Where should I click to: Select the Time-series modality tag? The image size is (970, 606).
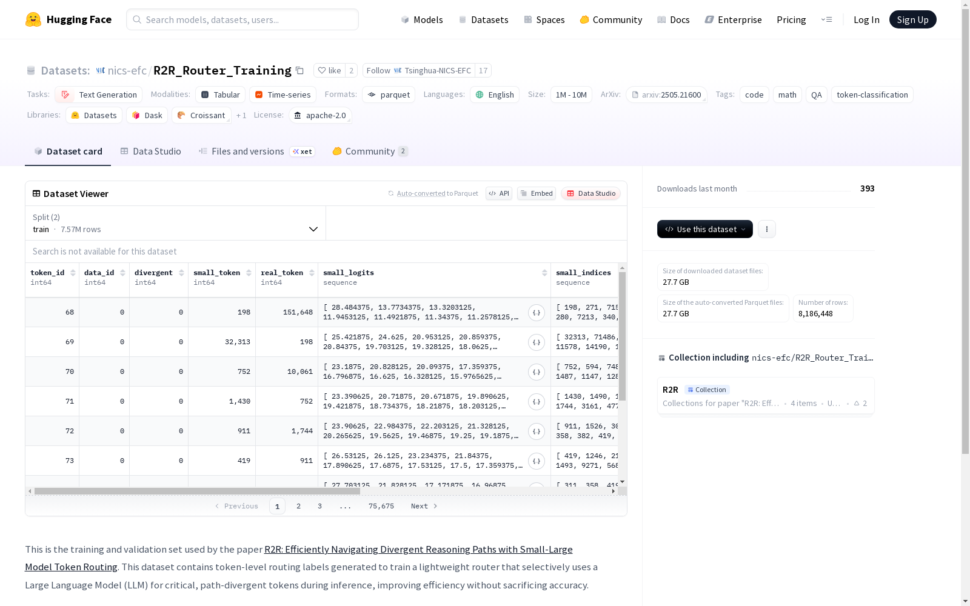(283, 95)
